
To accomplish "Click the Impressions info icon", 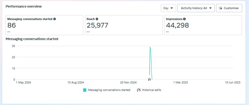I will click(x=184, y=19).
